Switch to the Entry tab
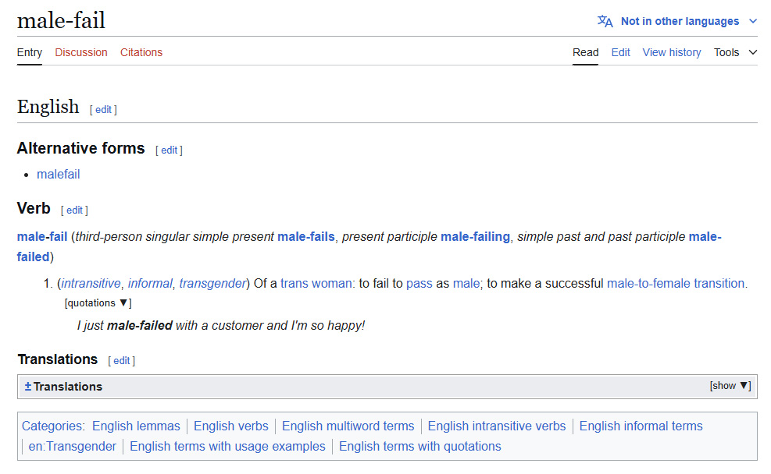This screenshot has width=771, height=474. tap(30, 52)
